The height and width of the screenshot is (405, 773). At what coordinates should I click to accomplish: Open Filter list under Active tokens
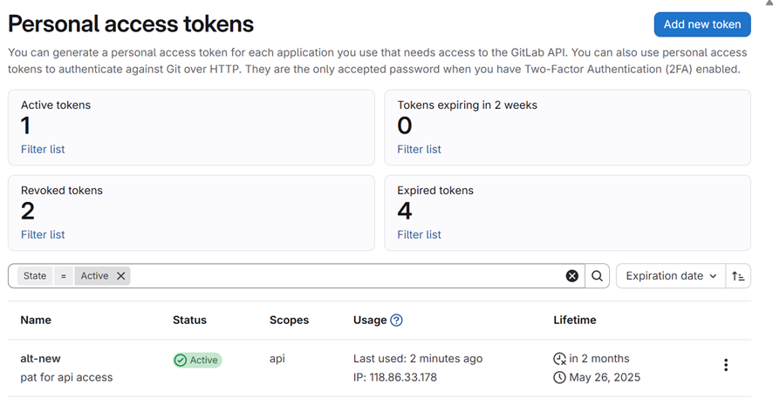tap(43, 150)
